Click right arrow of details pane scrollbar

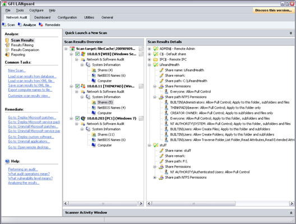click(292, 203)
